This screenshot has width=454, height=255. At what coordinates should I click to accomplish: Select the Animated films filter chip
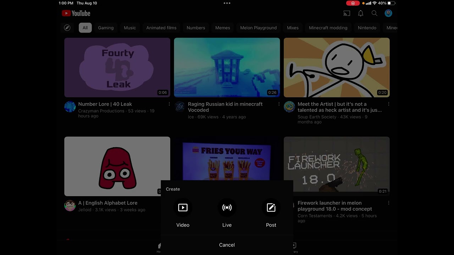161,28
